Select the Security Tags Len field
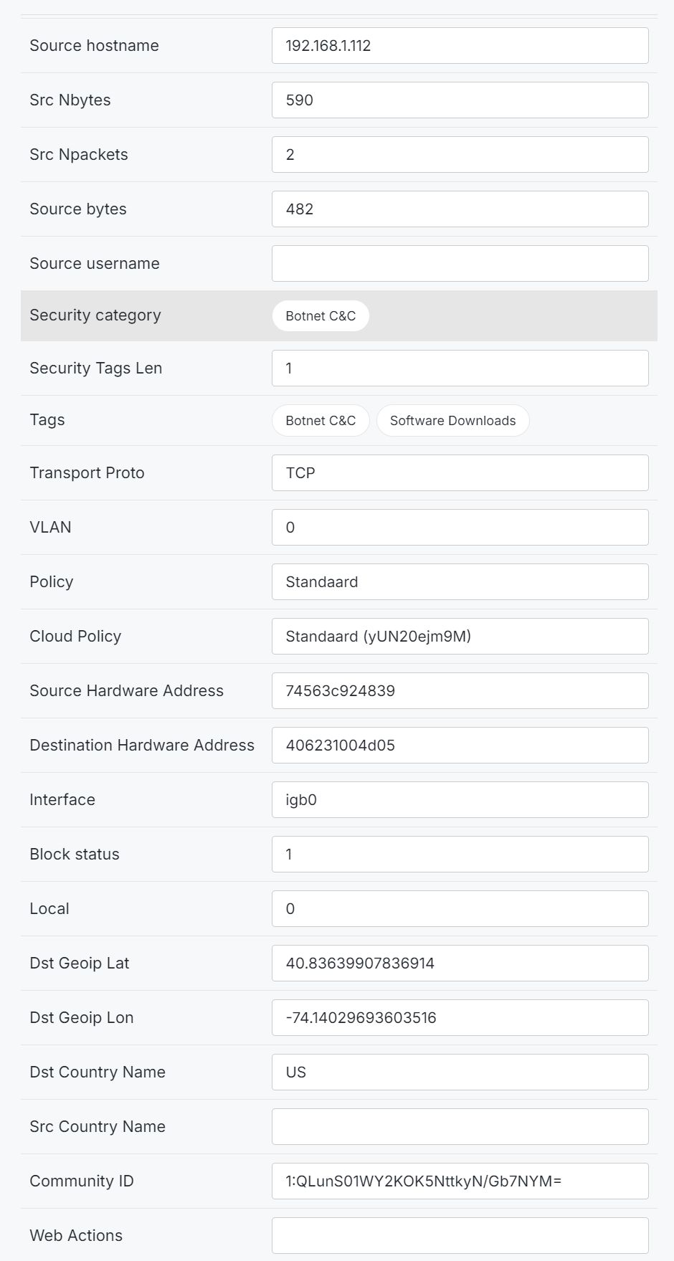Viewport: 674px width, 1261px height. pyautogui.click(x=460, y=368)
